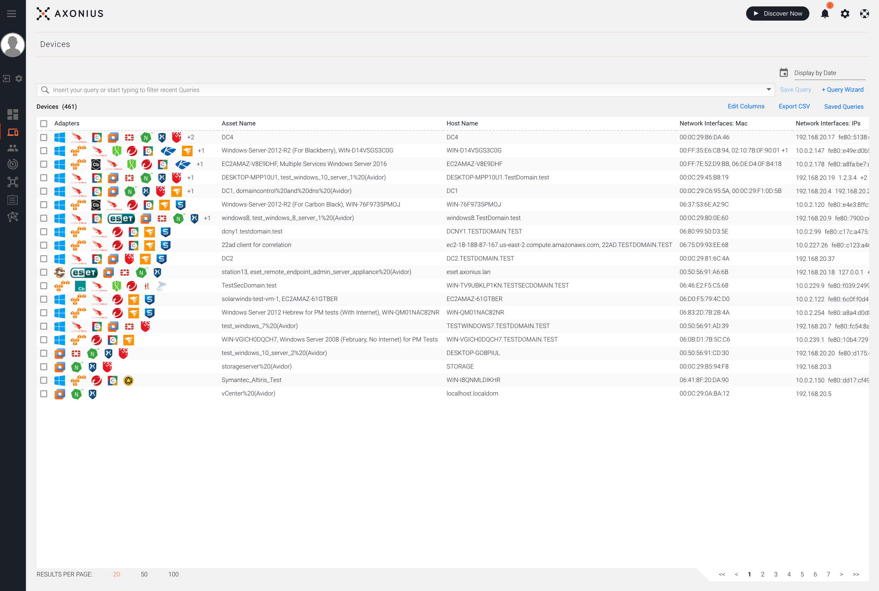Click Carbon Black icon in TestSecDomain.test row
The width and height of the screenshot is (879, 591).
(x=80, y=286)
